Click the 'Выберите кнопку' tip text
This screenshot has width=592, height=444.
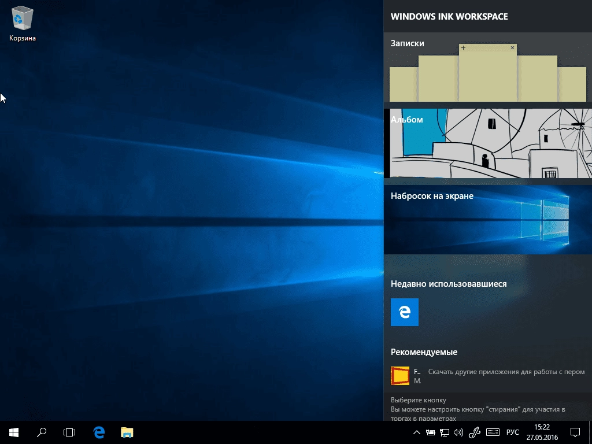[x=419, y=400]
